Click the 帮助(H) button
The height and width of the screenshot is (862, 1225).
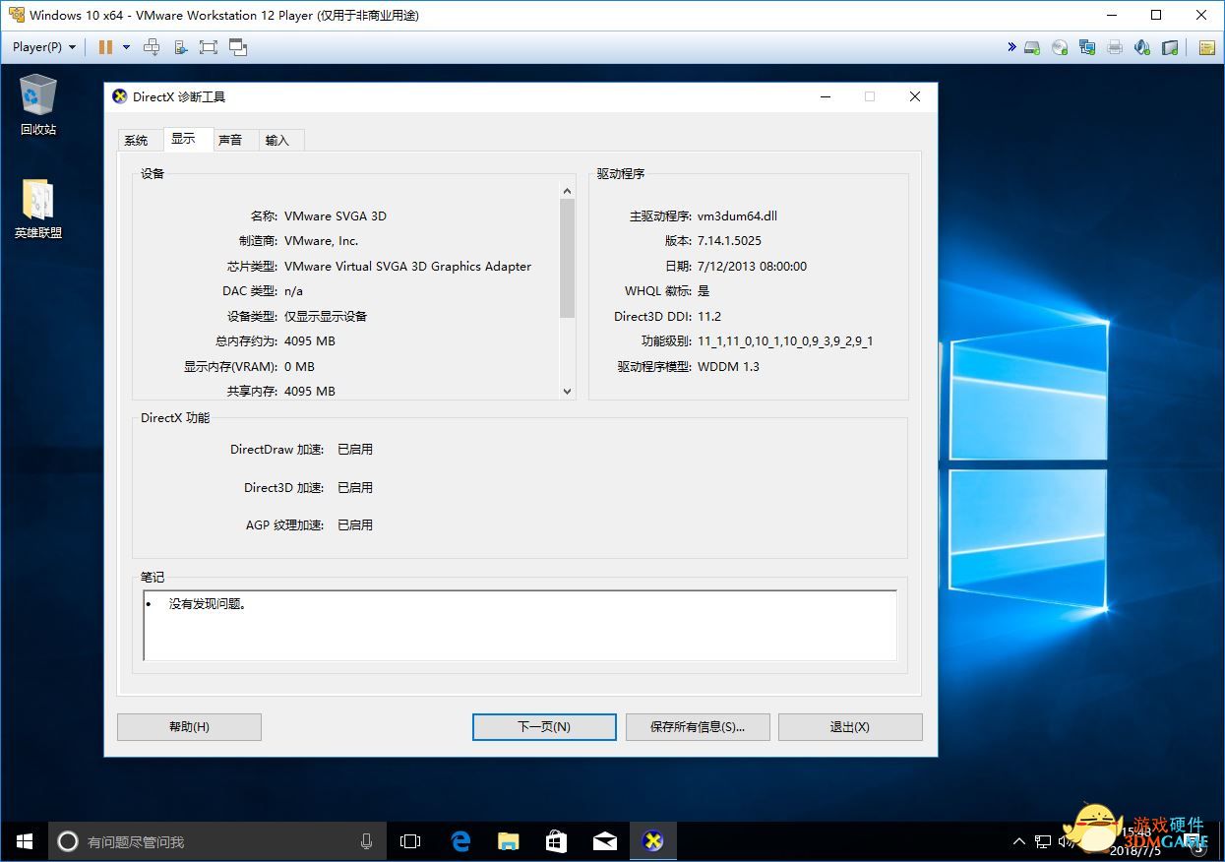click(189, 727)
